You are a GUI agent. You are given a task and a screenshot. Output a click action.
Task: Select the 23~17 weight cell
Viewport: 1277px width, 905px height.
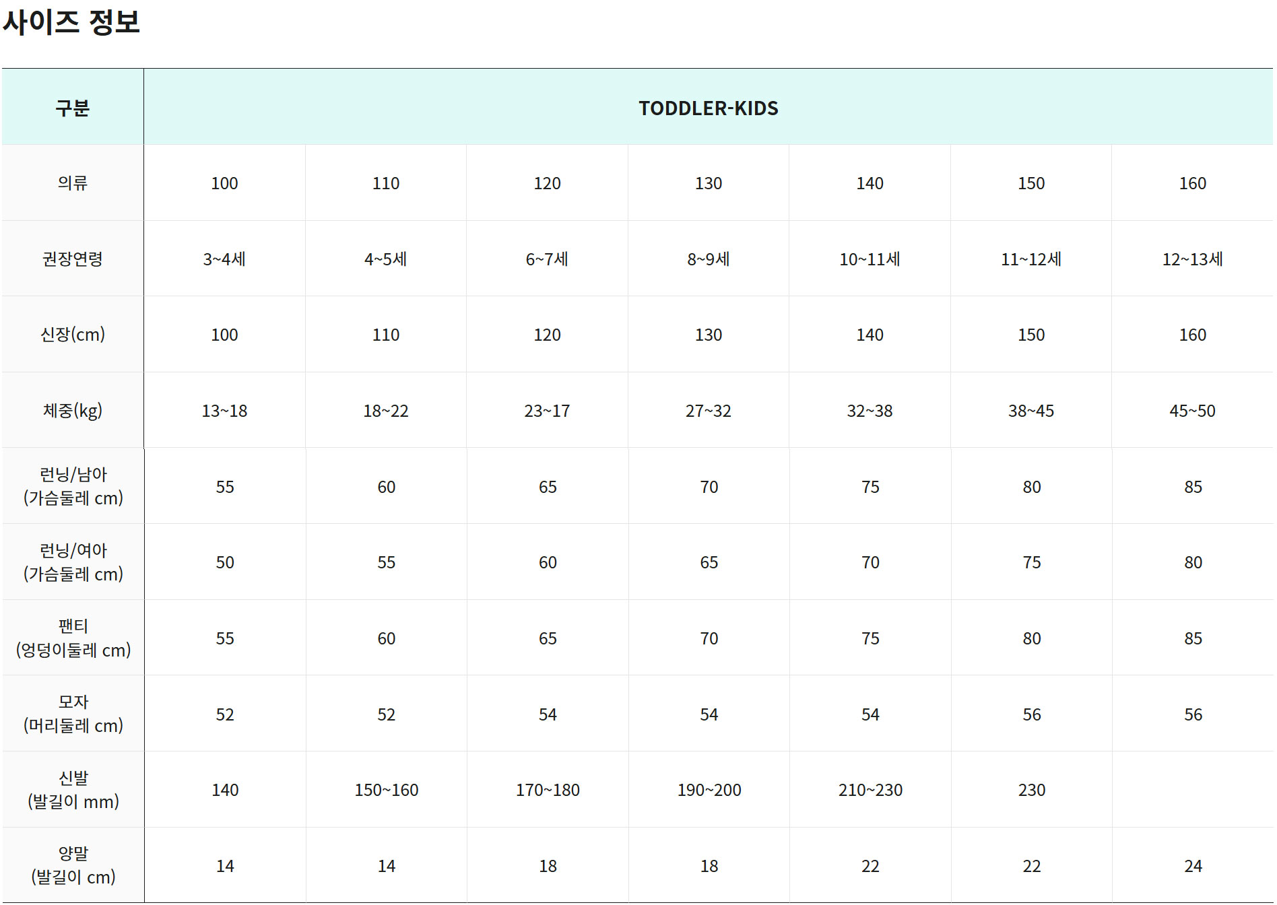pos(547,411)
